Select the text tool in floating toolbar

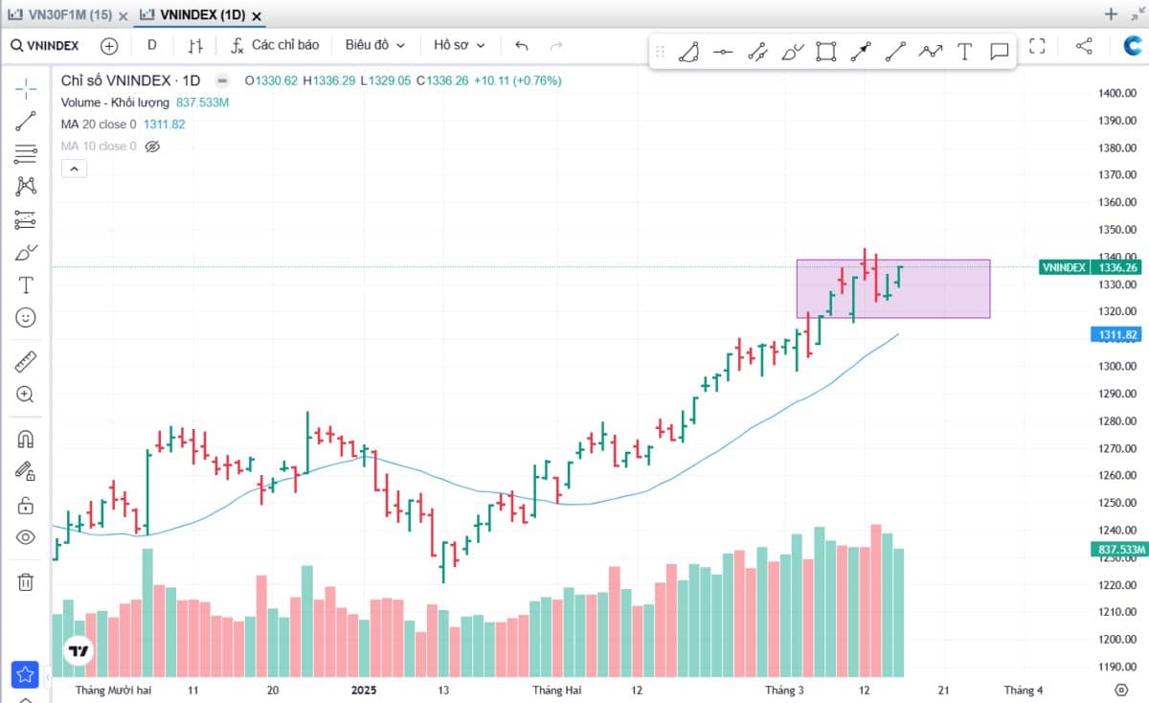pyautogui.click(x=964, y=52)
